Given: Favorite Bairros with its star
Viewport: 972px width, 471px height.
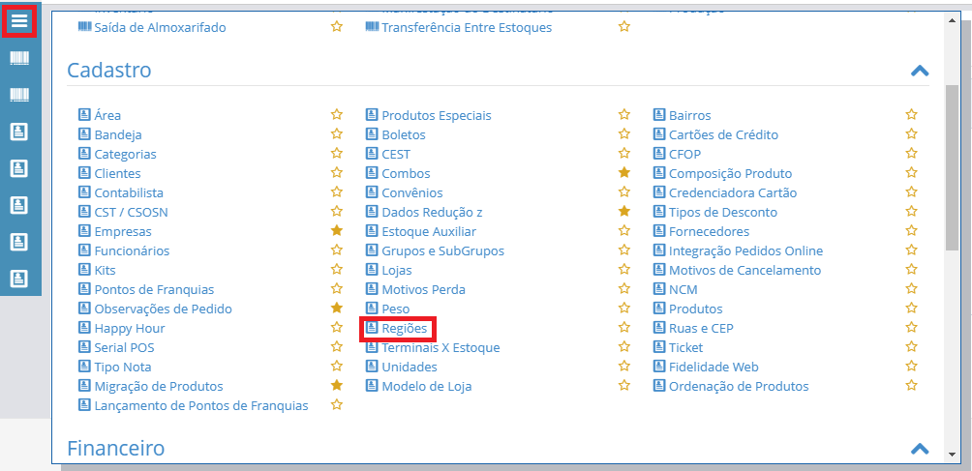Looking at the screenshot, I should (x=911, y=114).
